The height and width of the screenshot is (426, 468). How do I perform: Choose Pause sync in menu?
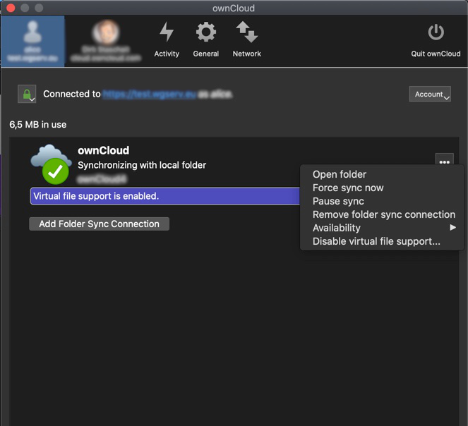coord(338,201)
